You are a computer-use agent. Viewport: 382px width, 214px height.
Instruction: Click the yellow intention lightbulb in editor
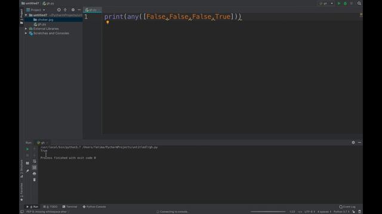[107, 23]
